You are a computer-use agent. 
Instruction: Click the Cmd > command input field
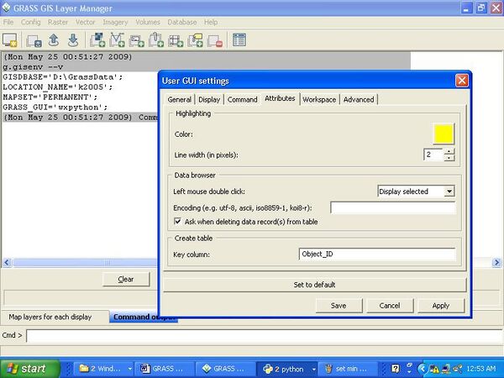coord(265,336)
